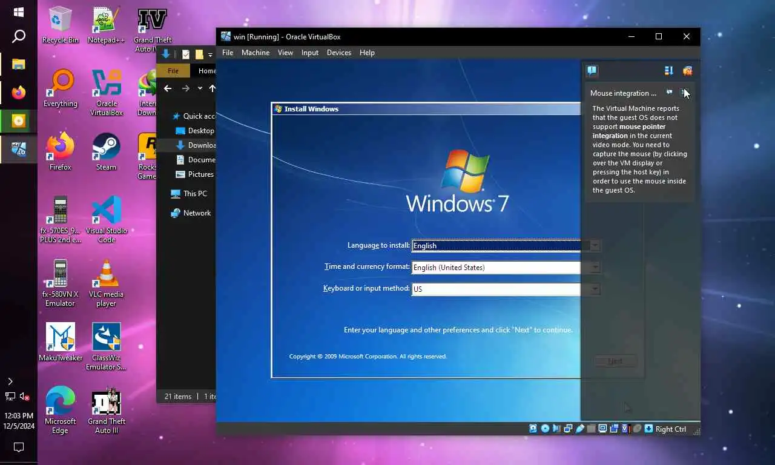Expand File Explorer recent locations chevron
This screenshot has width=775, height=465.
(200, 88)
